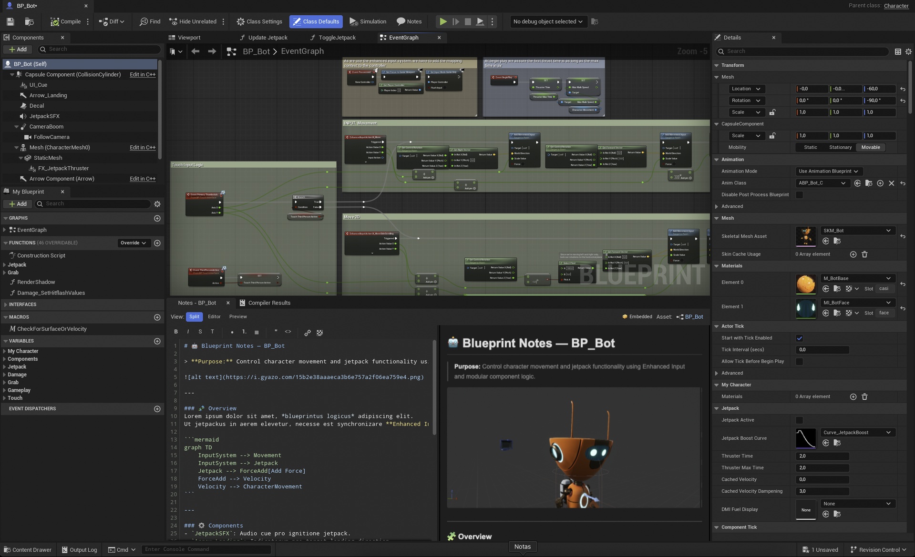The image size is (915, 557).
Task: Open My Blueprint panel settings gear
Action: [157, 204]
